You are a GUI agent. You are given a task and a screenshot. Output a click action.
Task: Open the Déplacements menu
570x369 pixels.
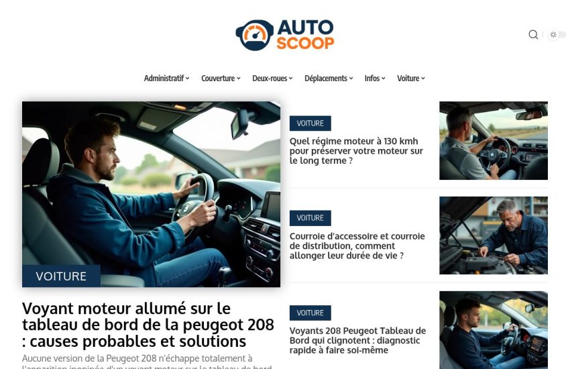point(329,78)
